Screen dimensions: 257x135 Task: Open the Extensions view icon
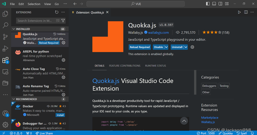pyautogui.click(x=5, y=60)
